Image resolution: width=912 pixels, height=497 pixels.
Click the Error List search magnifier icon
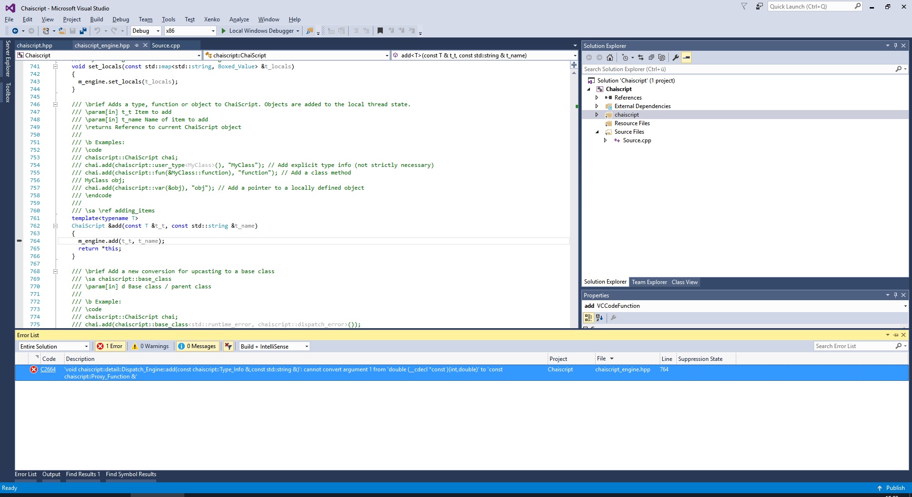(898, 346)
